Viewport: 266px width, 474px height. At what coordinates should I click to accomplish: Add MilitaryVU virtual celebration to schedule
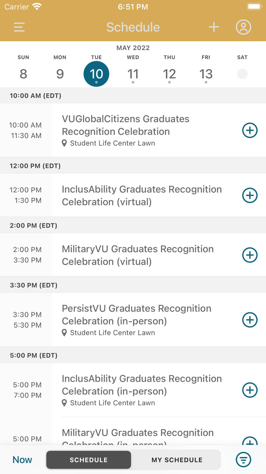click(250, 255)
